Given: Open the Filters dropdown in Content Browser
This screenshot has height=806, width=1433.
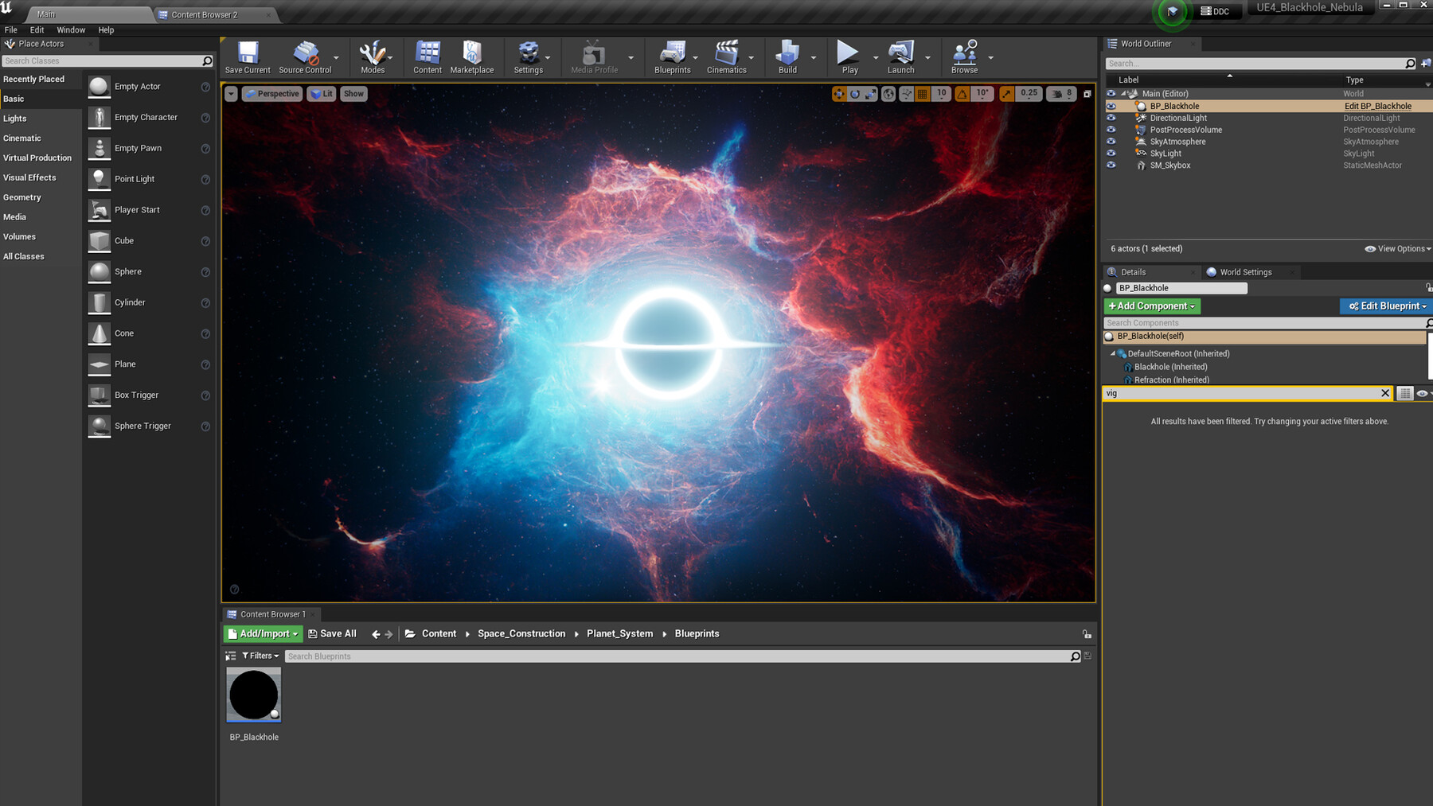Looking at the screenshot, I should (x=260, y=656).
